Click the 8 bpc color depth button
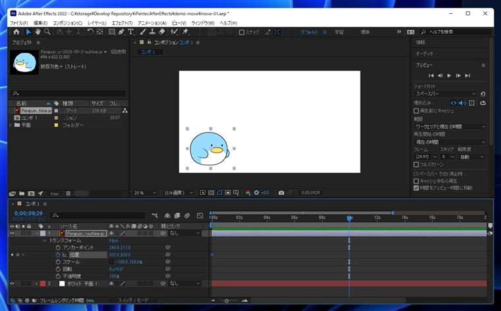501x311 pixels. coord(55,193)
